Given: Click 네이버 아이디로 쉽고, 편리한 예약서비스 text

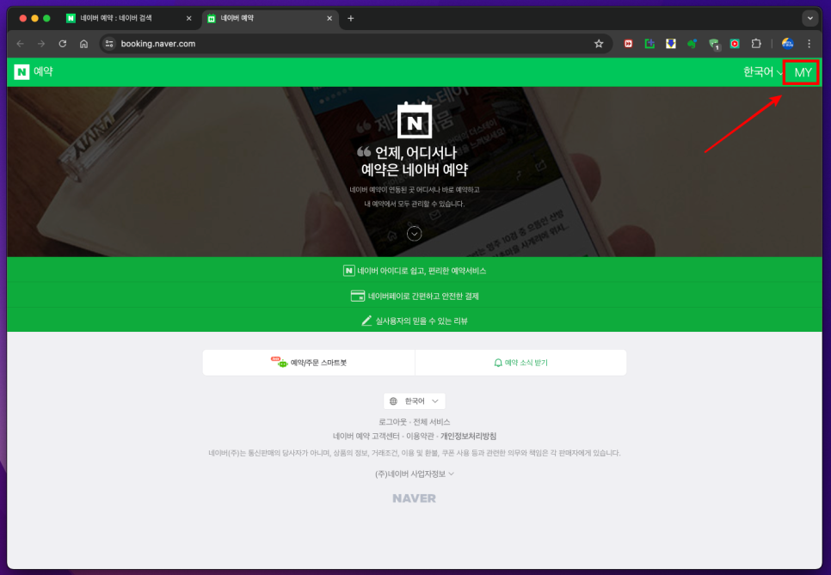Looking at the screenshot, I should click(422, 271).
